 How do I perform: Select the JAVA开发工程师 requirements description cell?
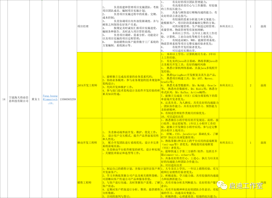189,85
